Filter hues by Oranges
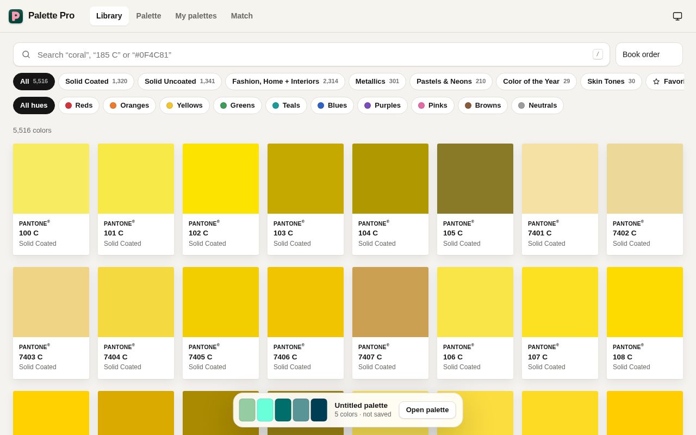This screenshot has height=435, width=696. (129, 105)
